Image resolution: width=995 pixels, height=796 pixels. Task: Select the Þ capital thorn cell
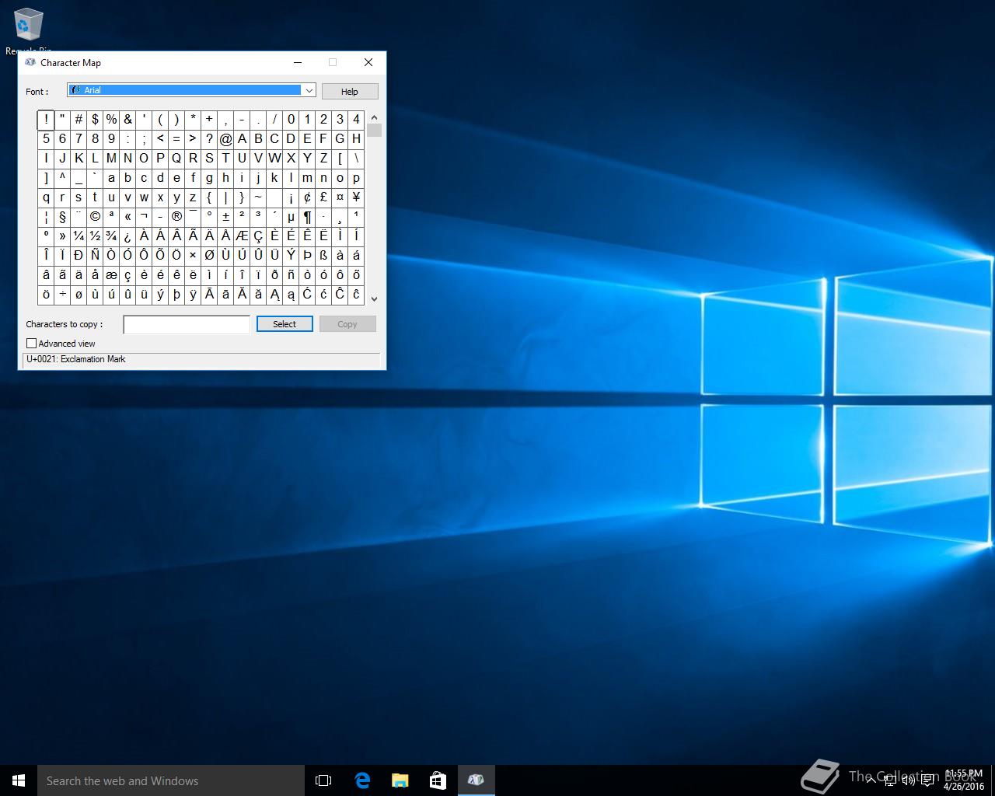coord(307,255)
